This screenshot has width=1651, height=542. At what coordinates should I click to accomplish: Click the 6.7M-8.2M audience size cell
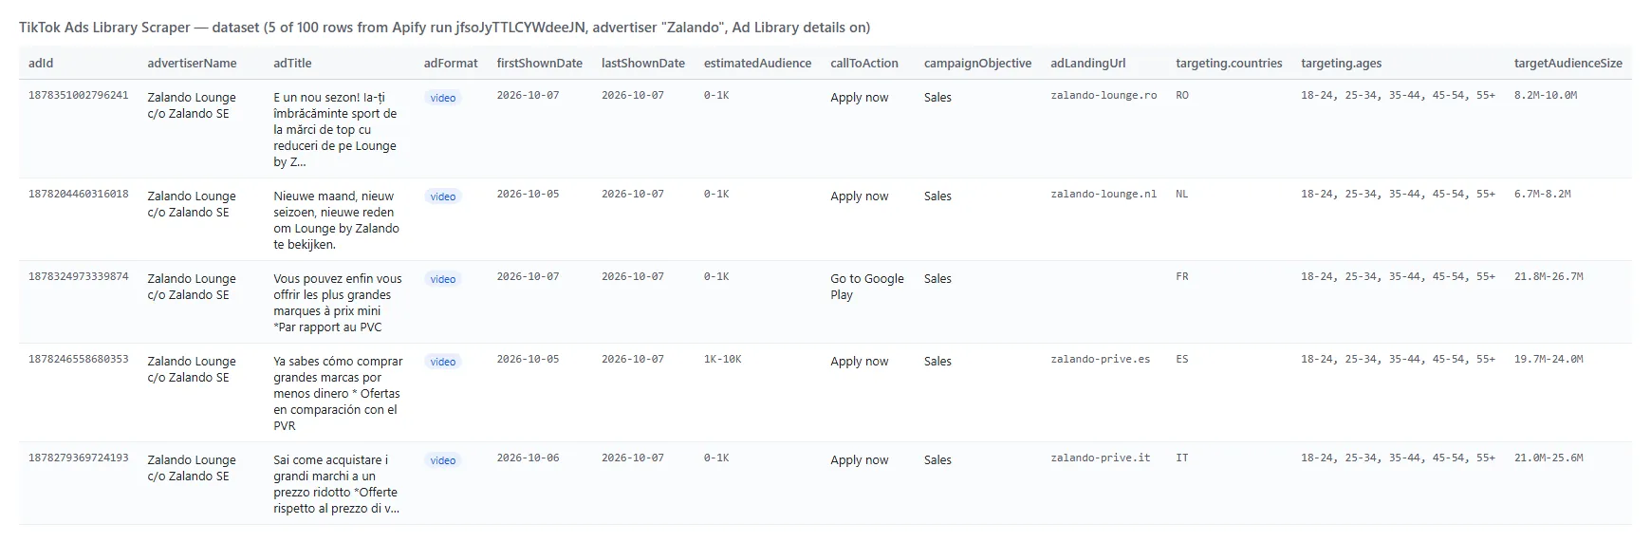tap(1543, 195)
